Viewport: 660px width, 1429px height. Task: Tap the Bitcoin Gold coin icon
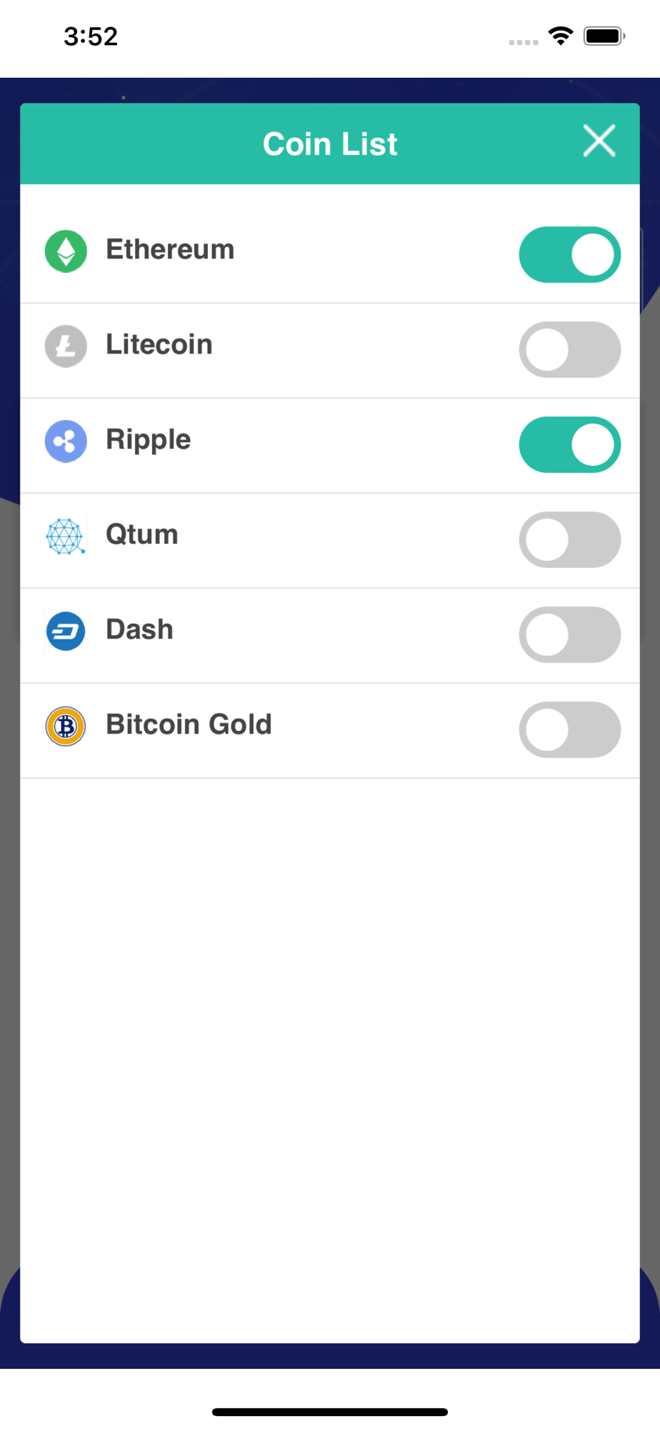click(x=66, y=727)
